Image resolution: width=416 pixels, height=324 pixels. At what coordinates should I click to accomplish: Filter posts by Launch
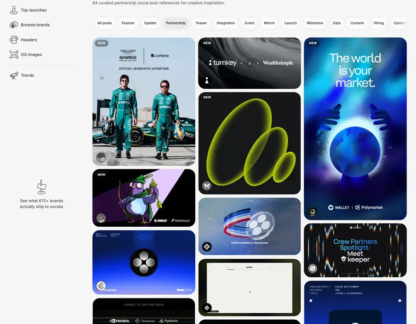[291, 23]
